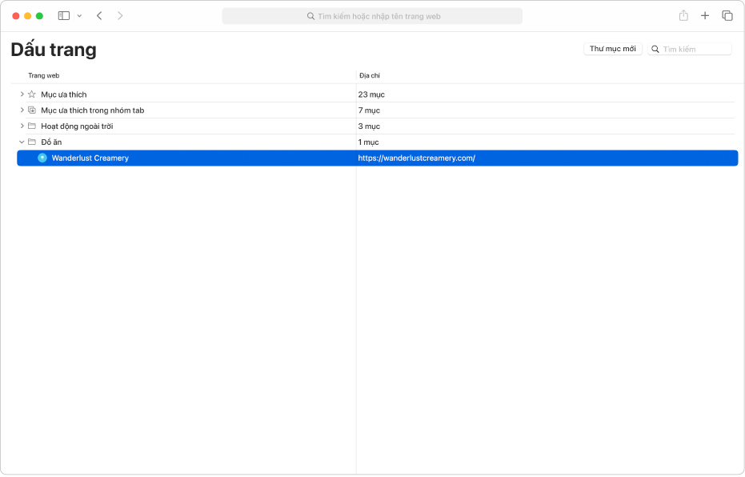Open the sidebar options dropdown chevron
The height and width of the screenshot is (477, 745).
coord(79,16)
